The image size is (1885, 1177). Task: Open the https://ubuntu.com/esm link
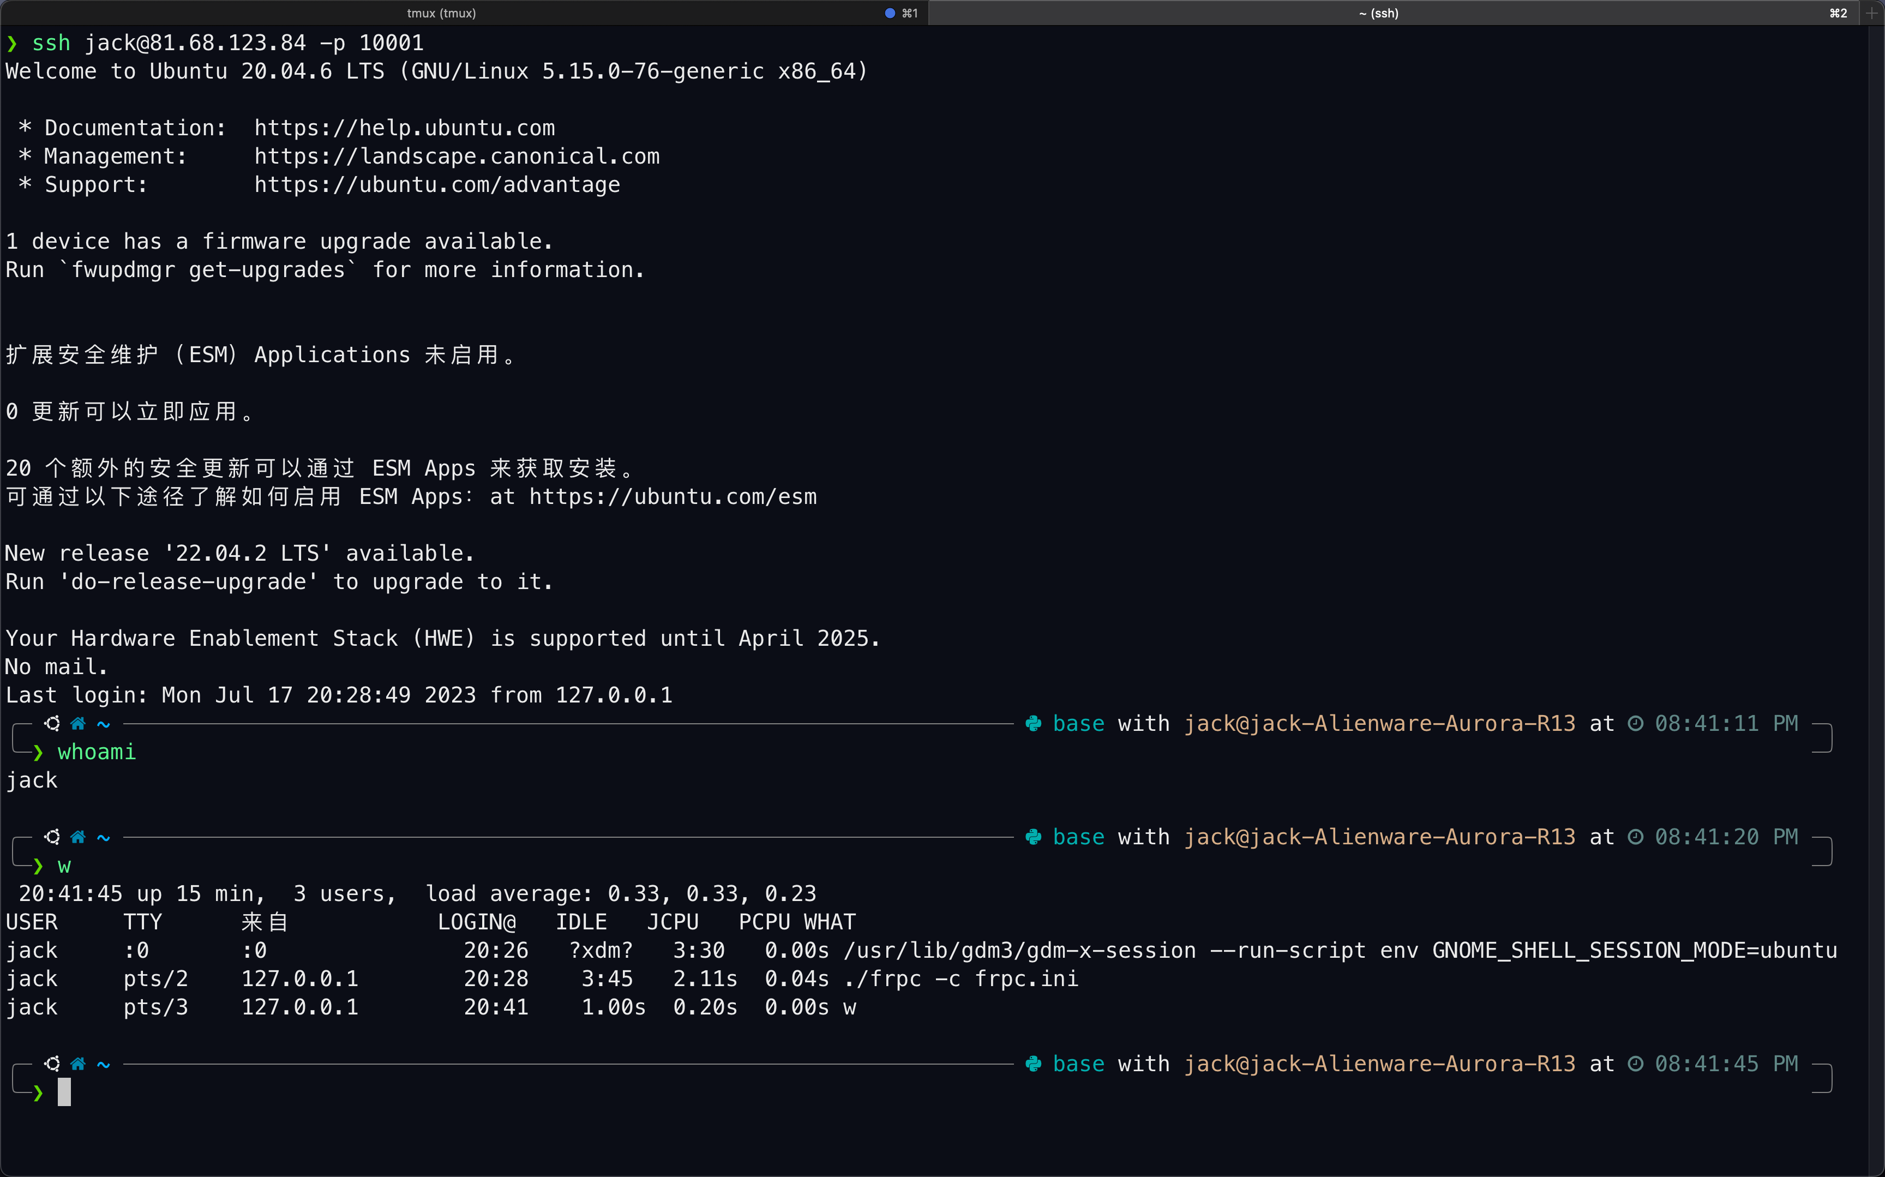[x=673, y=497]
